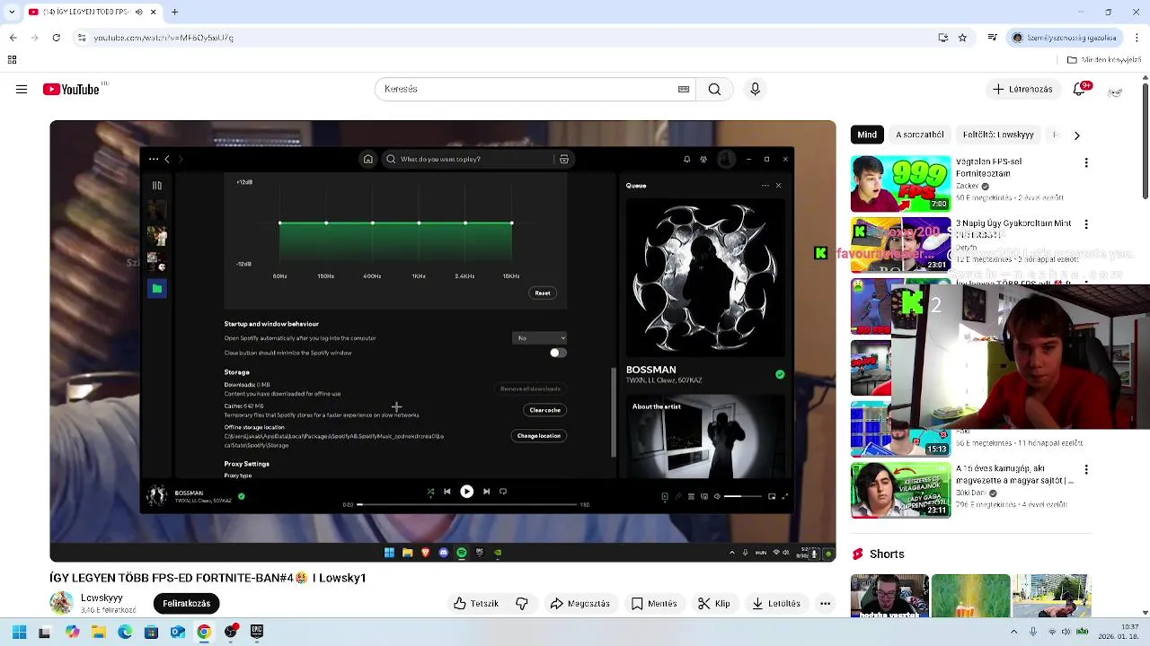Screen dimensions: 1150x646
Task: Open Chrome tab search chevron
Action: click(x=11, y=12)
